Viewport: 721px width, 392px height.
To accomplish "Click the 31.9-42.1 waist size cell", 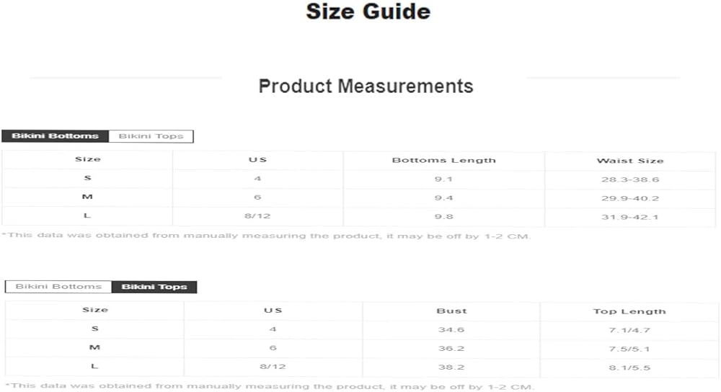I will (x=629, y=217).
